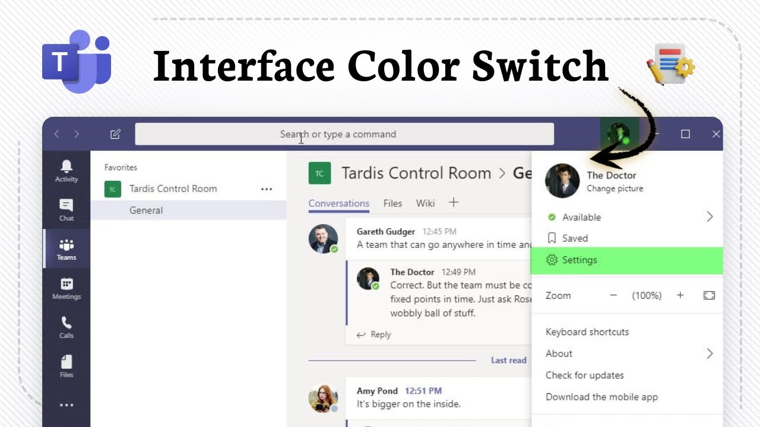Zoom out with the minus button

pos(614,295)
